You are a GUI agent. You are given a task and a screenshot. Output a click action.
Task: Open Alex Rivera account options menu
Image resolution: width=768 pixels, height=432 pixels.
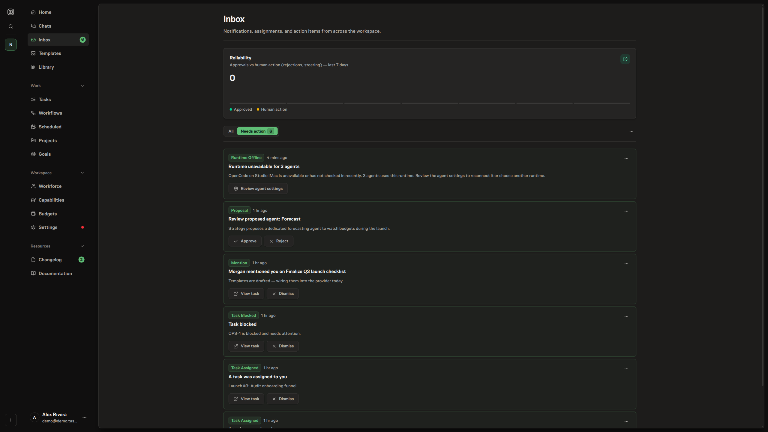[x=85, y=417]
